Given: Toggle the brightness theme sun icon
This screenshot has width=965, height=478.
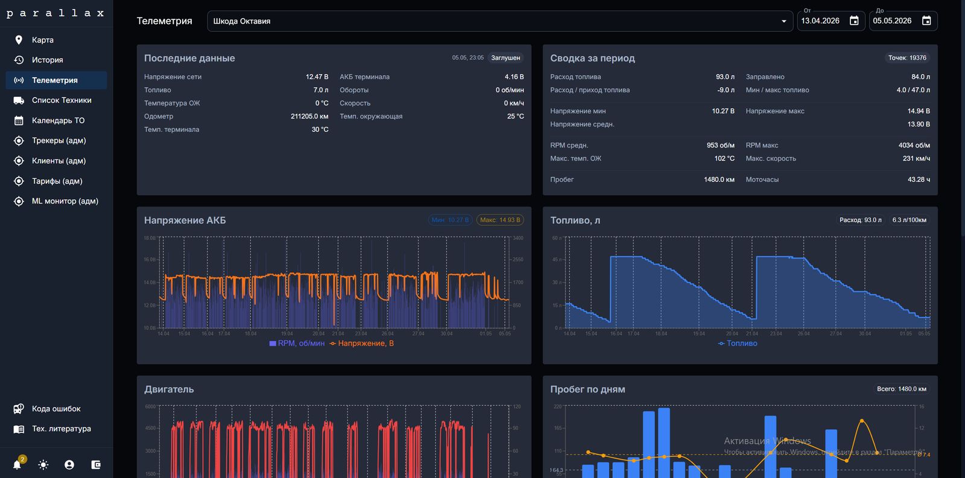Looking at the screenshot, I should pos(43,465).
